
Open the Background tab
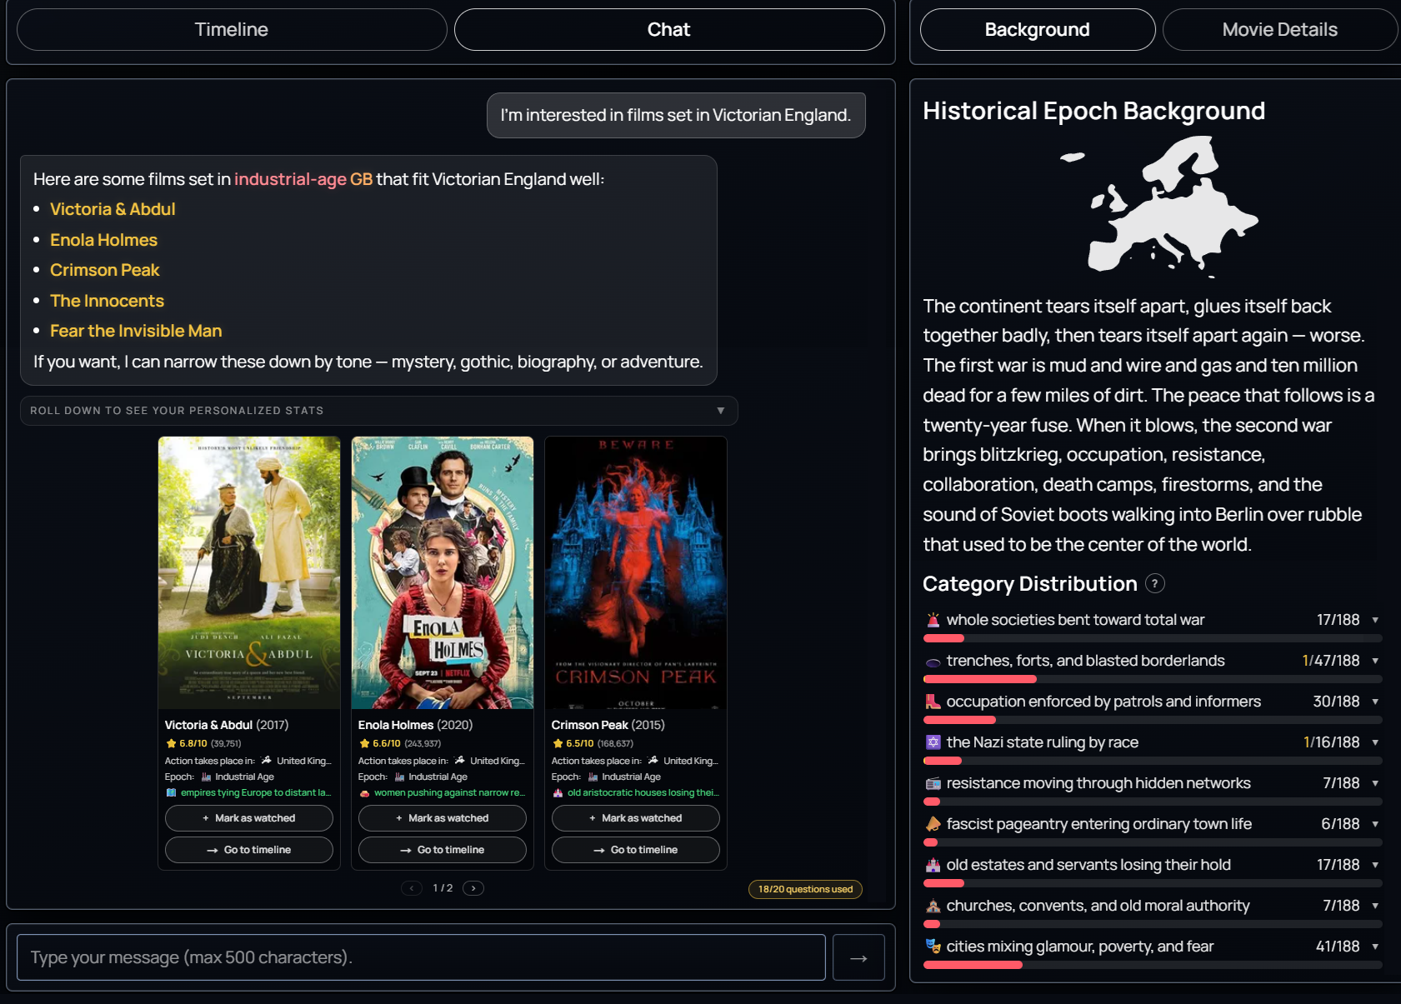1038,30
